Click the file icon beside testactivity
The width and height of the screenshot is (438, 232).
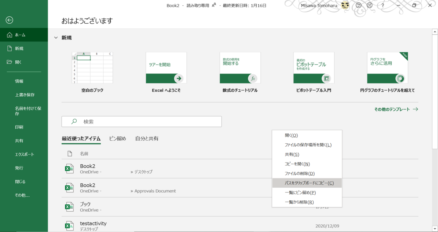[69, 226]
